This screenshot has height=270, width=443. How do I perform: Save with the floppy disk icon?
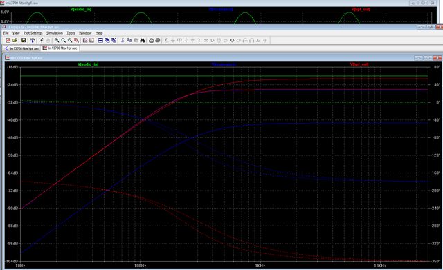24,40
